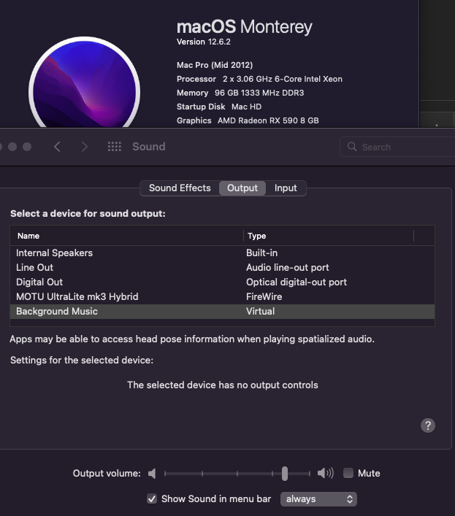
Task: Sort by the Type column header
Action: (328, 236)
